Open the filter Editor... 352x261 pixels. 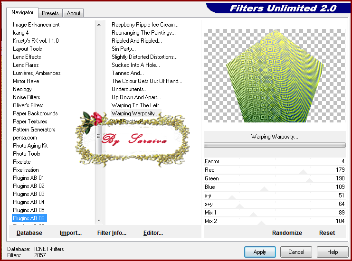[x=153, y=233]
